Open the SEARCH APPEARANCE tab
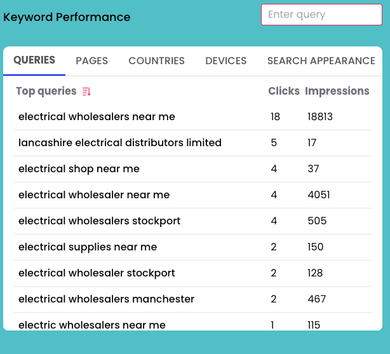The height and width of the screenshot is (354, 390). click(x=321, y=61)
